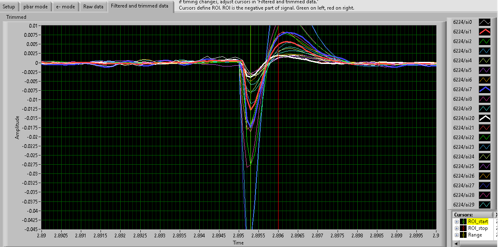Viewport: 498px width, 247px height.
Task: Click 6224/ai4 yellow plot swatch
Action: (485, 61)
